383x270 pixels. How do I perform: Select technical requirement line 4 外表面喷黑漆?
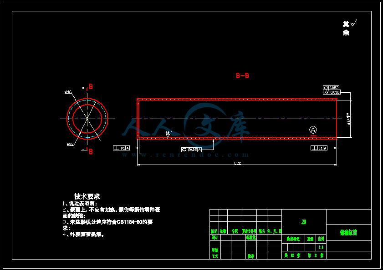click(83, 235)
